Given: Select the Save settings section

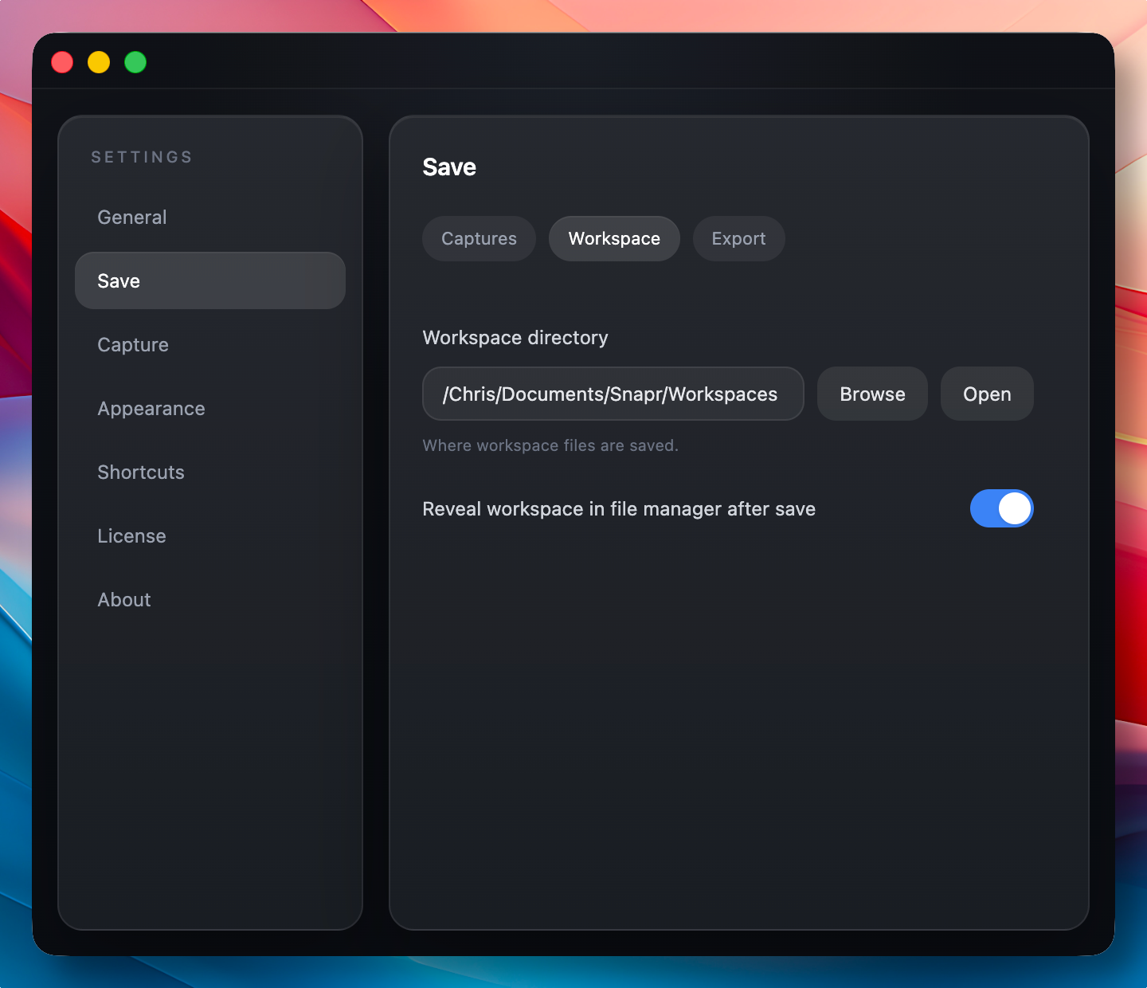Looking at the screenshot, I should pos(118,280).
